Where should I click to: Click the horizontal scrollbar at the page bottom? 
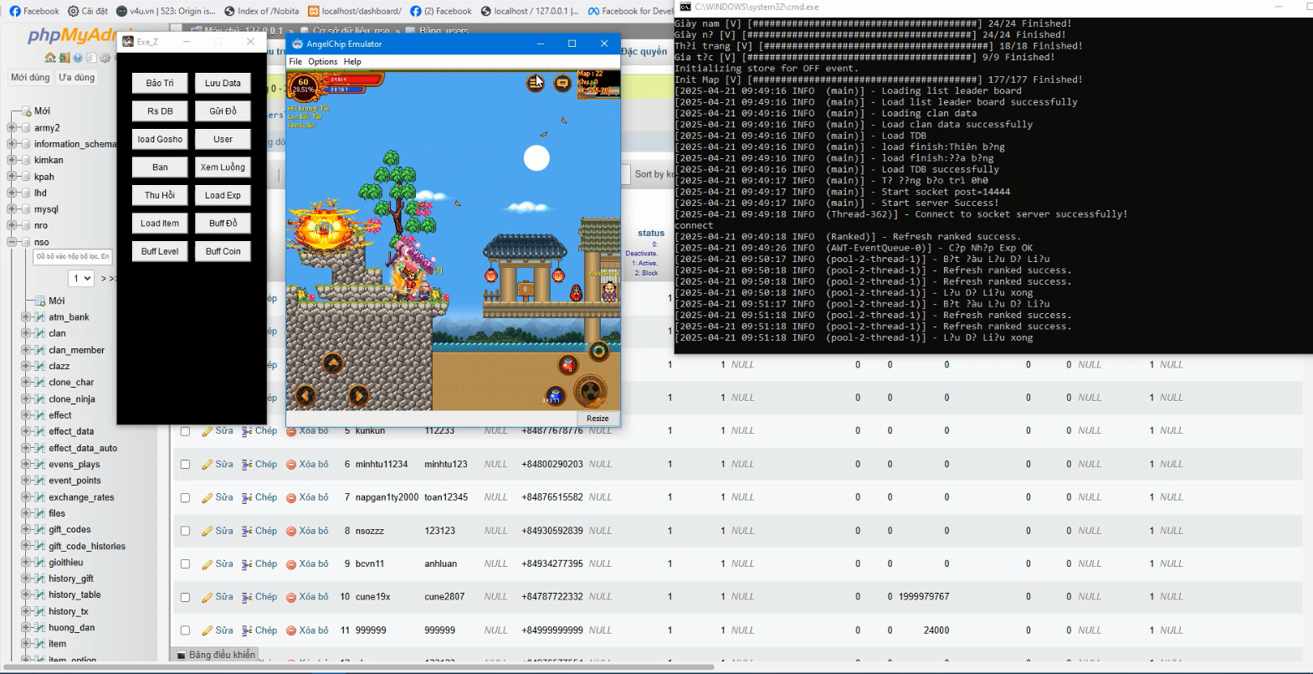tap(359, 667)
